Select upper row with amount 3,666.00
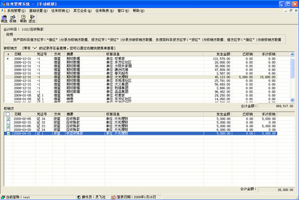299x200 pixels. (141, 88)
